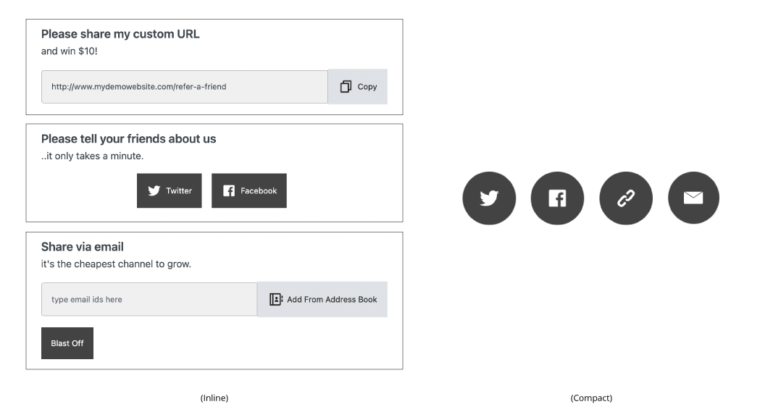This screenshot has height=420, width=773.
Task: Select the mydemowebsite referral URL field
Action: pos(184,86)
